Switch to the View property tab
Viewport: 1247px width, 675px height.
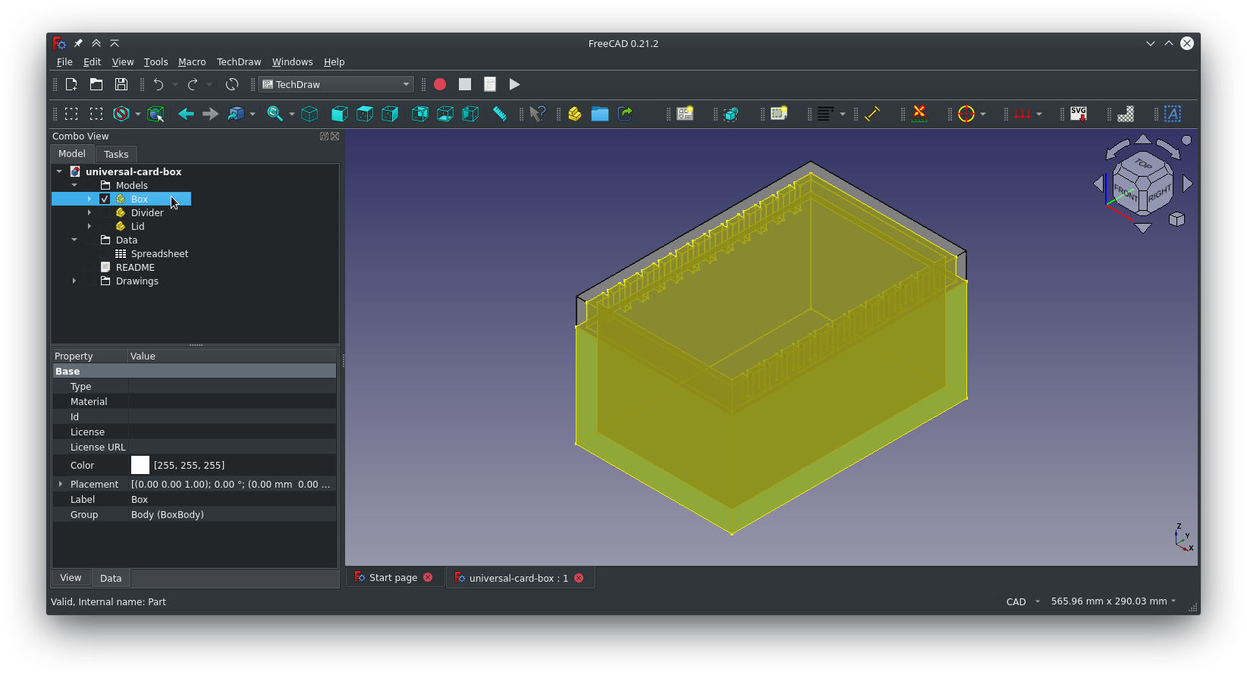pyautogui.click(x=71, y=578)
